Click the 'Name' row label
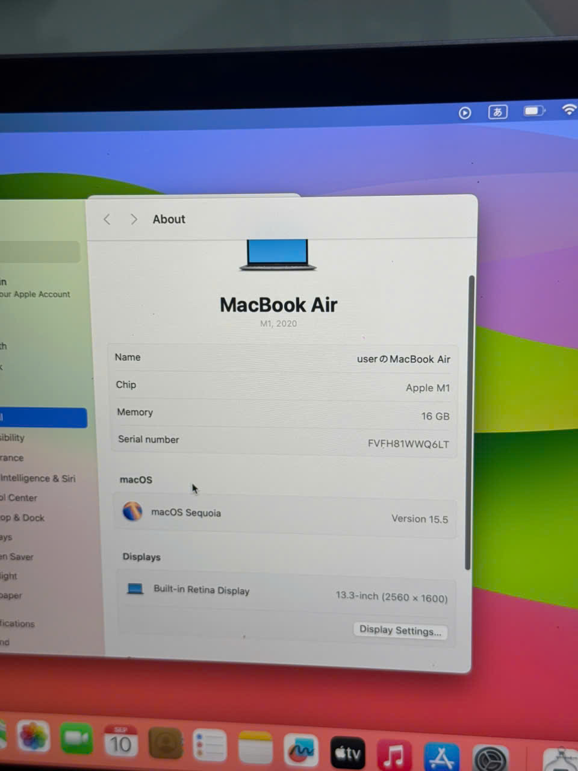 [128, 357]
